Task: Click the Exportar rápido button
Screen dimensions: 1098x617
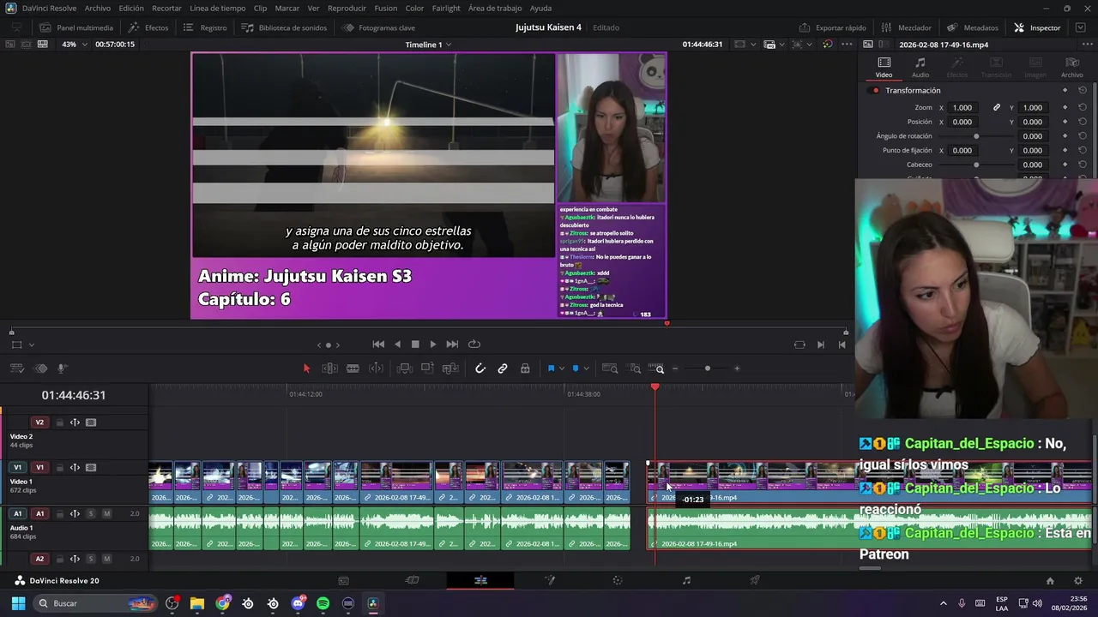Action: [833, 27]
